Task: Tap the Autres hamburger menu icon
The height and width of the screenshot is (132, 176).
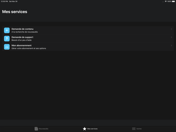Action: pyautogui.click(x=134, y=128)
